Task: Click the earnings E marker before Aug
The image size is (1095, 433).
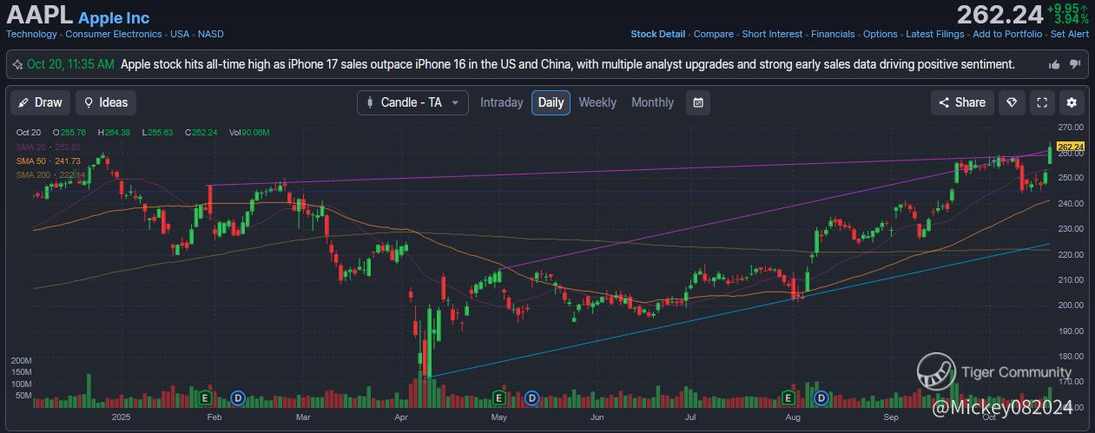Action: pyautogui.click(x=788, y=398)
